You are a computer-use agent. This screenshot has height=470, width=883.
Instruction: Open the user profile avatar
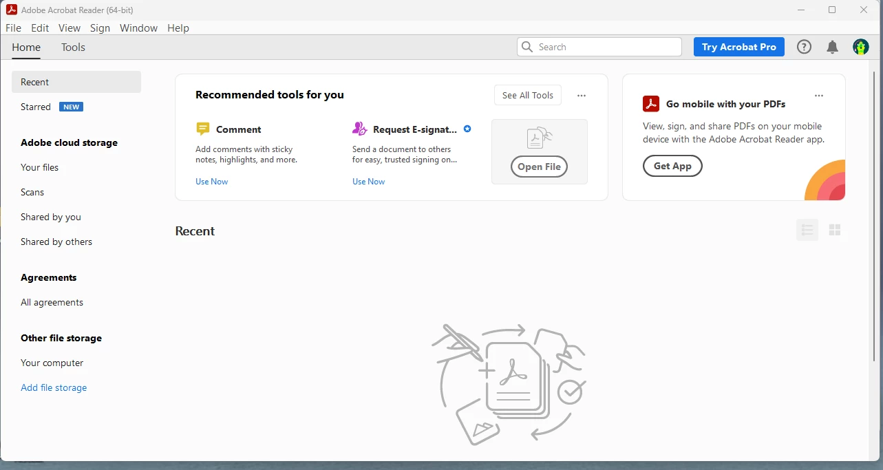[x=860, y=47]
